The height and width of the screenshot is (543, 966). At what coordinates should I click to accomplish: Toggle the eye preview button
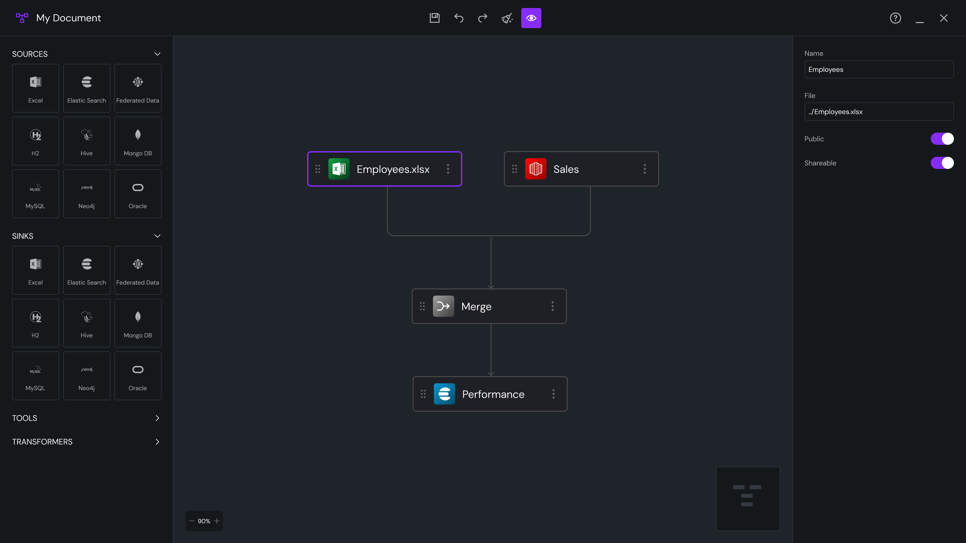[x=531, y=18]
